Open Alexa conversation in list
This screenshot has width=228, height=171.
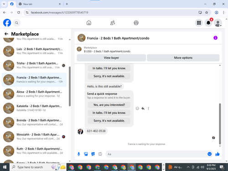pyautogui.click(x=34, y=94)
